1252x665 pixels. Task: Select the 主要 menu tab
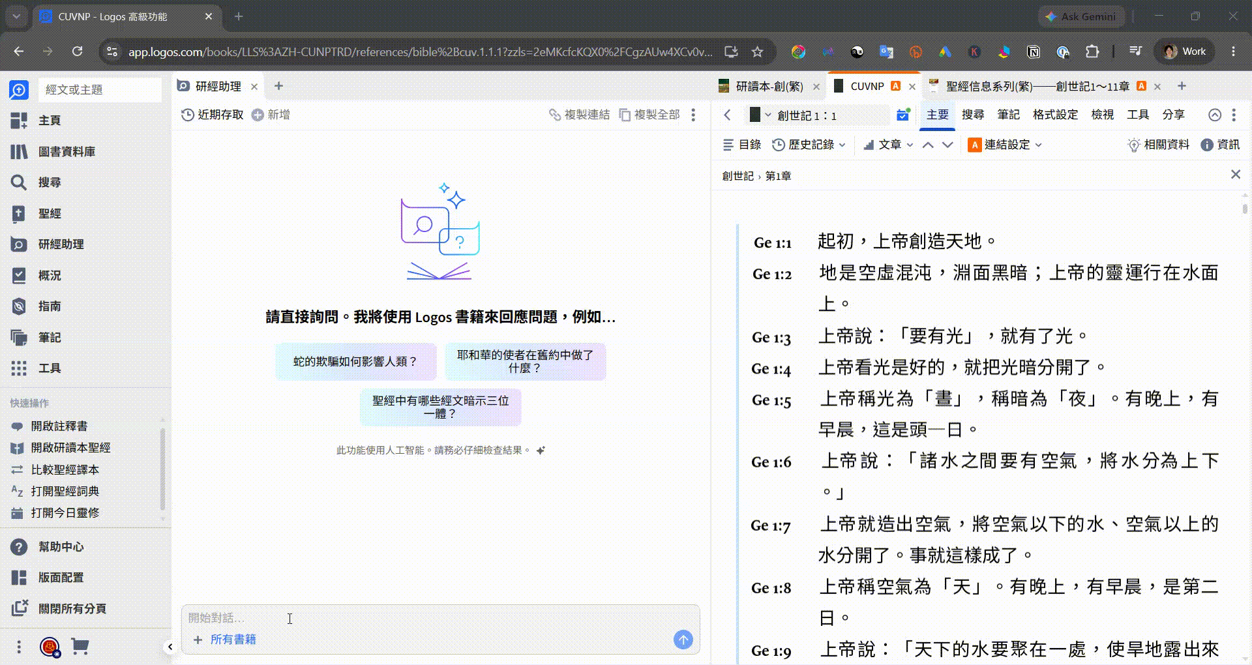938,115
